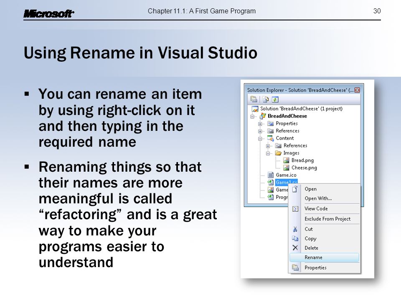Click the 'Using Rename in Visual Studio' title

140,53
